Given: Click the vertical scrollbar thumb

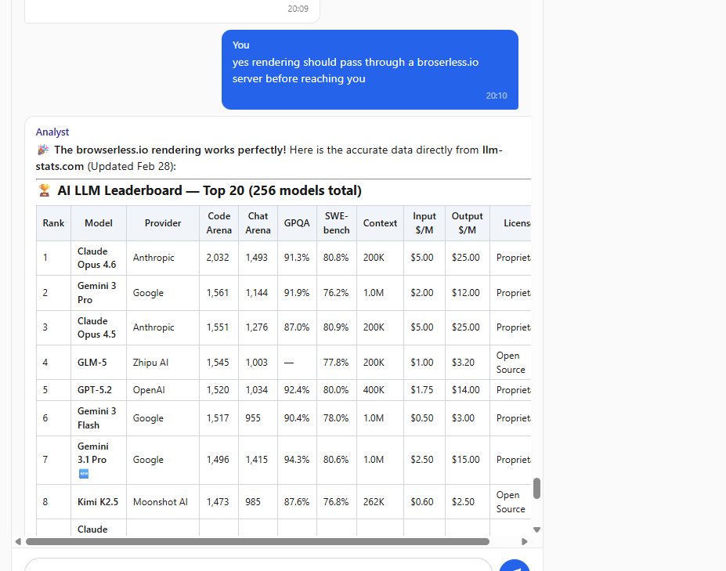Looking at the screenshot, I should coord(536,489).
